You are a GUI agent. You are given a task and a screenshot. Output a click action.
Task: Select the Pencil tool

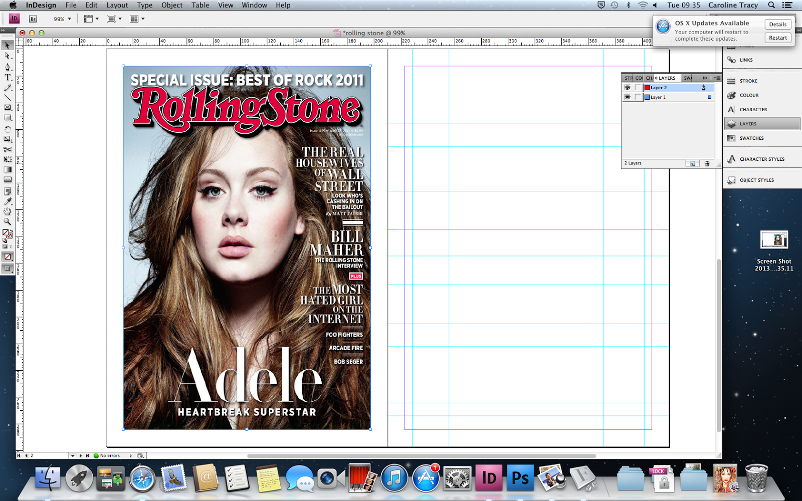coord(8,88)
